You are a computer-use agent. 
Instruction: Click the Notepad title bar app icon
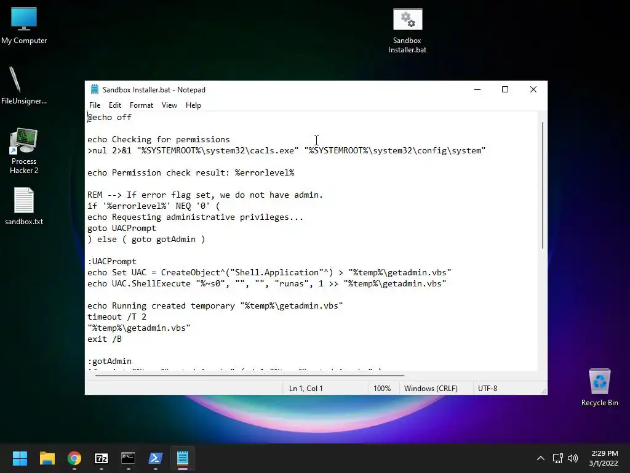(94, 89)
